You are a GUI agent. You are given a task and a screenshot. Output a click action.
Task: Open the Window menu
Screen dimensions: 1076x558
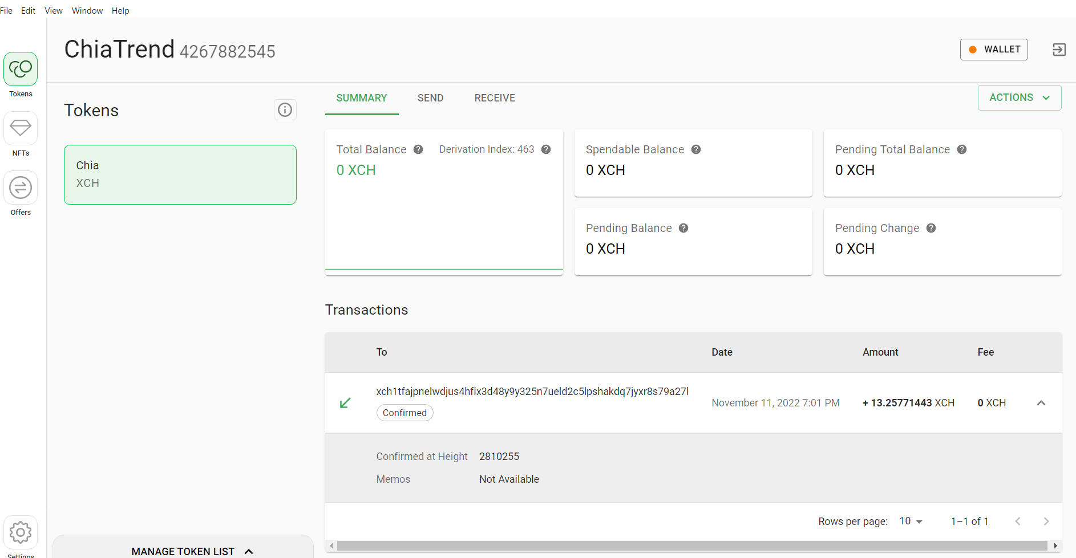[87, 10]
